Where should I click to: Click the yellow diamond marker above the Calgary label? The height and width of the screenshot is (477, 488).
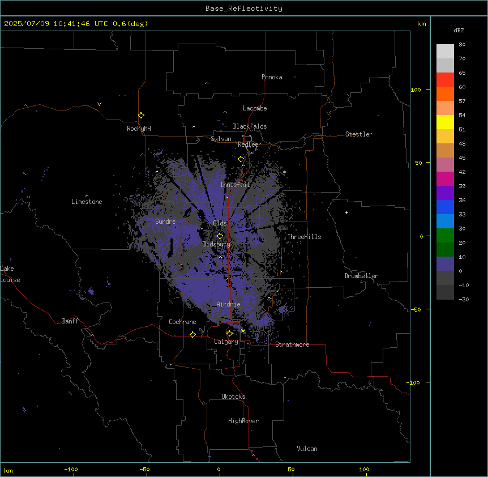(x=229, y=334)
